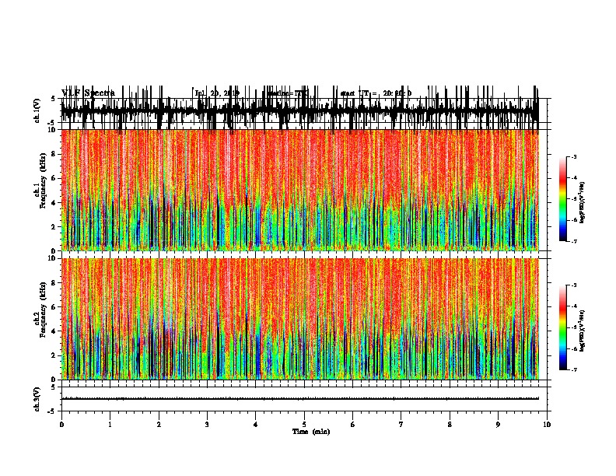Click the ch.1 colorbar "log(PSD)" label
Image resolution: width=616 pixels, height=476 pixels.
pos(583,202)
